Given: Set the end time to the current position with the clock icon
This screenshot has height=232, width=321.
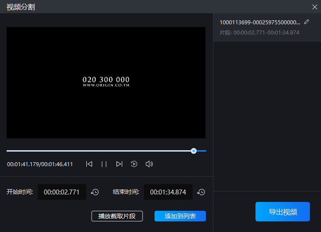Looking at the screenshot, I should pyautogui.click(x=201, y=192).
